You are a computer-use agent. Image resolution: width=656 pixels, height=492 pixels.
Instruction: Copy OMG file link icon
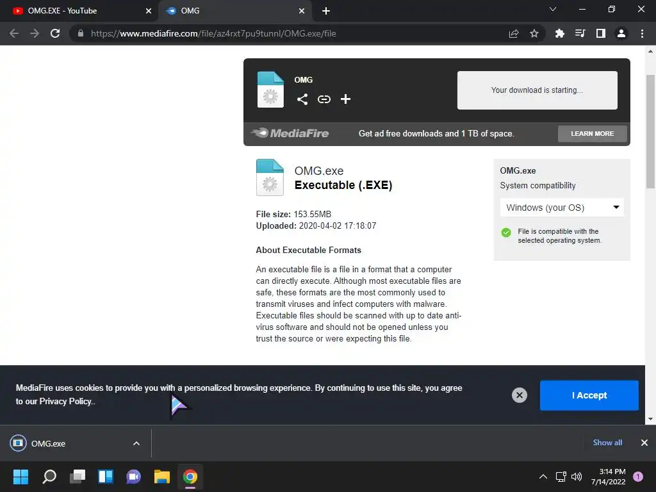click(324, 99)
